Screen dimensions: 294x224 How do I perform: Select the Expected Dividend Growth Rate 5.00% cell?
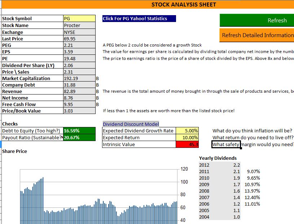click(187, 131)
